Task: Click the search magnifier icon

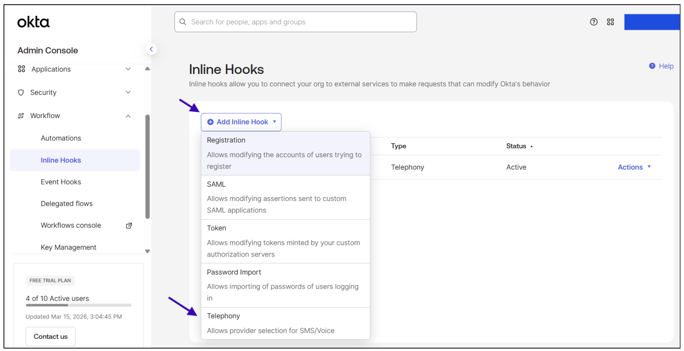Action: point(183,22)
